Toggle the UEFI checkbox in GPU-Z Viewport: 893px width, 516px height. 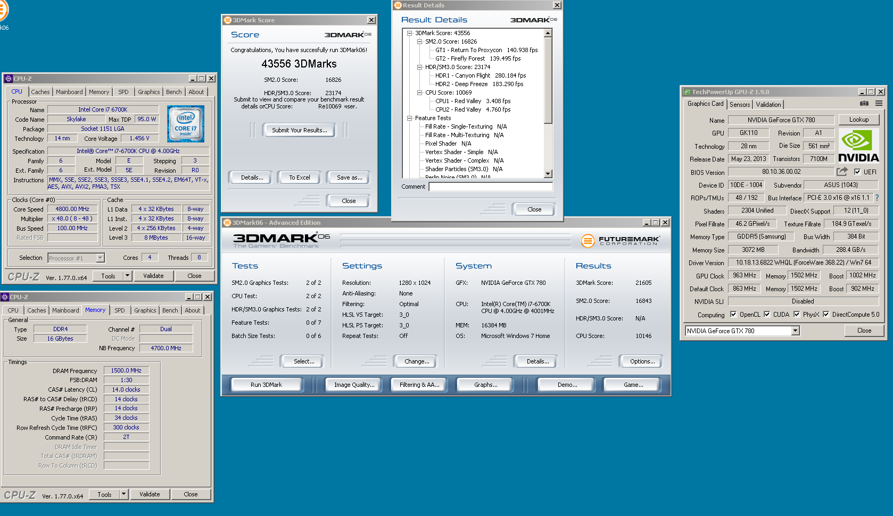coord(857,172)
